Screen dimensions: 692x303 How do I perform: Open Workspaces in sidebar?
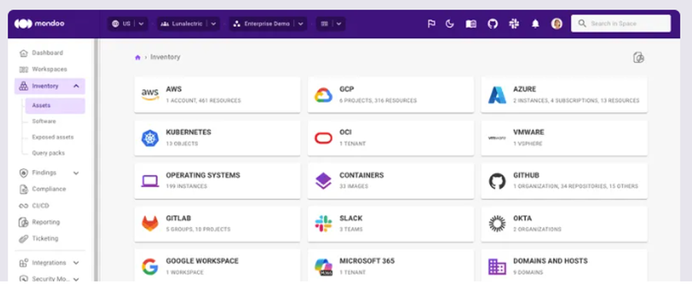coord(49,69)
